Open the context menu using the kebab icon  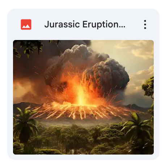click(x=145, y=24)
